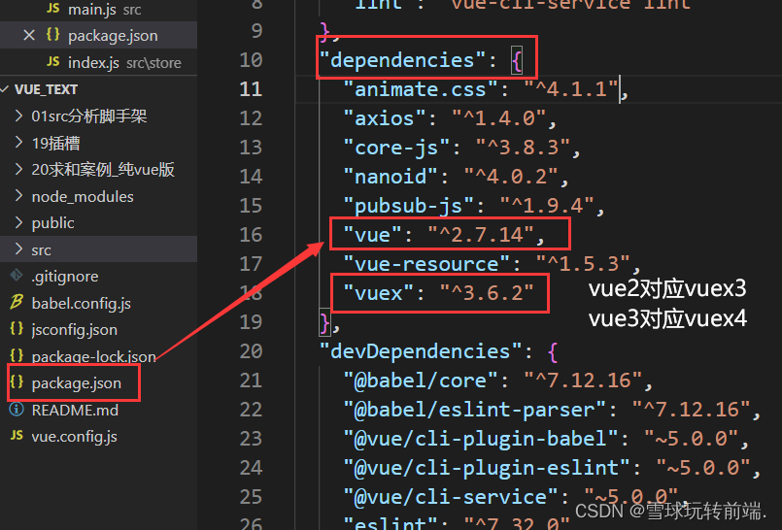Click the "core-js" dependency key
782x530 pixels.
396,148
